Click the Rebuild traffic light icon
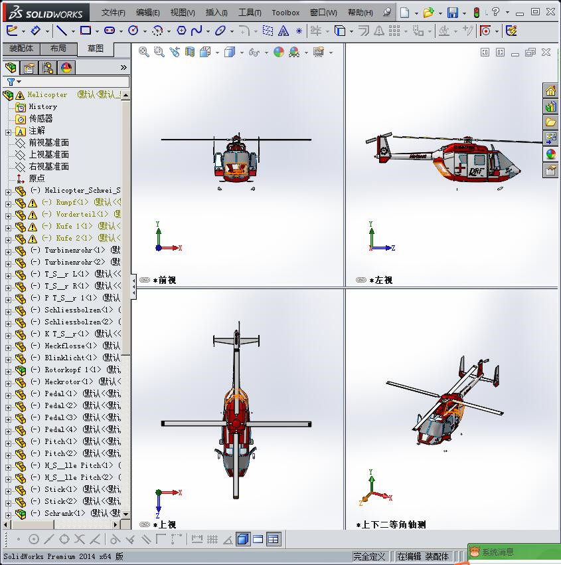Screen dimensions: 561x565 coord(477,13)
